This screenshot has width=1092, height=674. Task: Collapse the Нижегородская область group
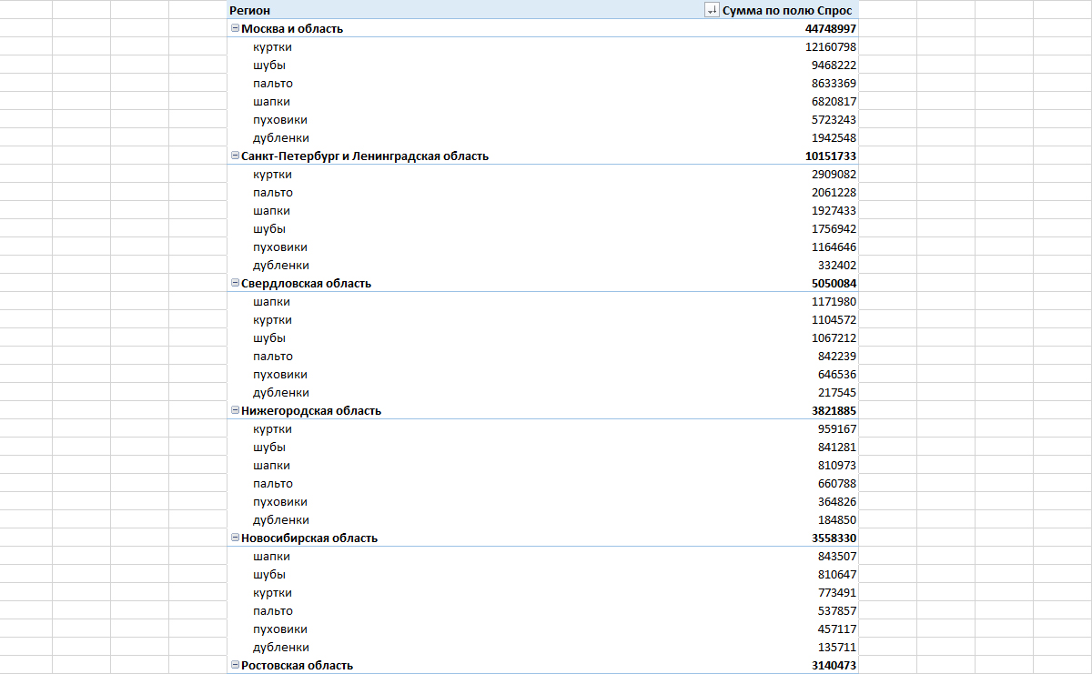click(235, 410)
